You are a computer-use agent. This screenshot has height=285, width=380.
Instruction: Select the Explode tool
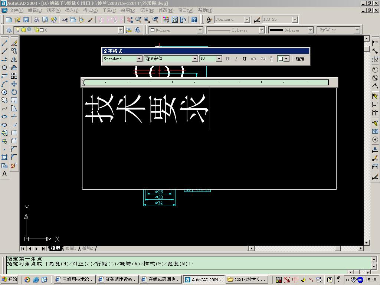point(14,166)
